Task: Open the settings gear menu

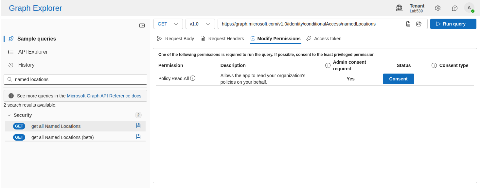Action: [438, 8]
